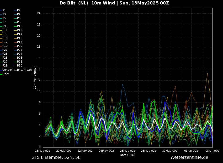Click the 10m Wind (m/s) y-axis title
Screen dimensions: 223x163
tap(35, 78)
